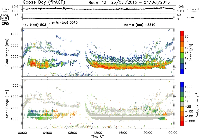Click the date range '23/Oct/2015 - 24/Oct/2015'

click(x=141, y=2)
